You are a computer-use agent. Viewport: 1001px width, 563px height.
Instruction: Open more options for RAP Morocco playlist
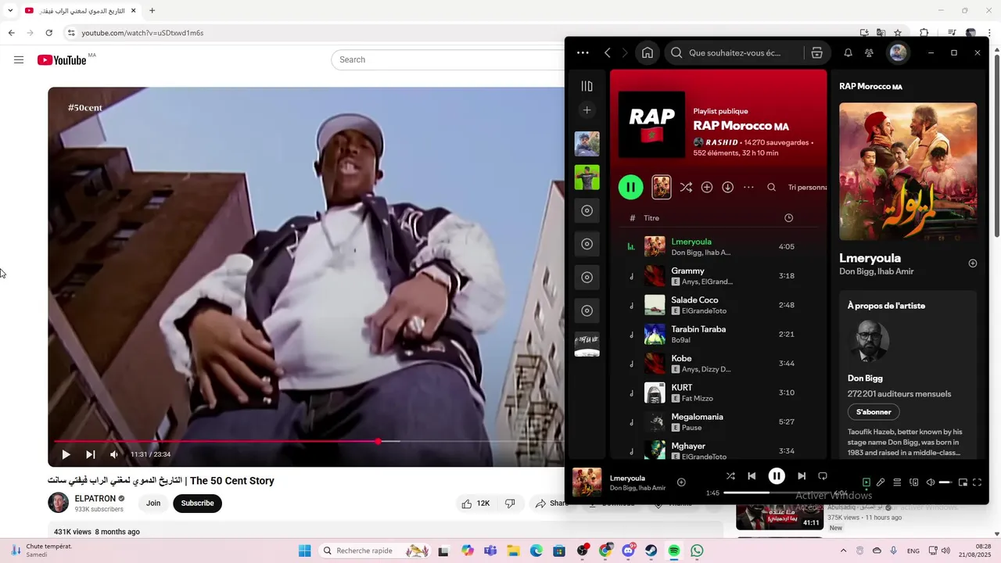748,187
